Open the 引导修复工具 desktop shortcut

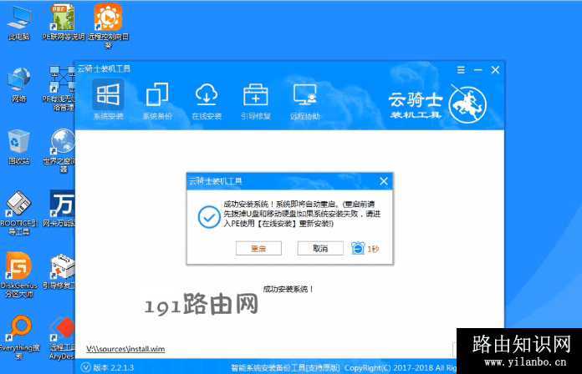(61, 271)
